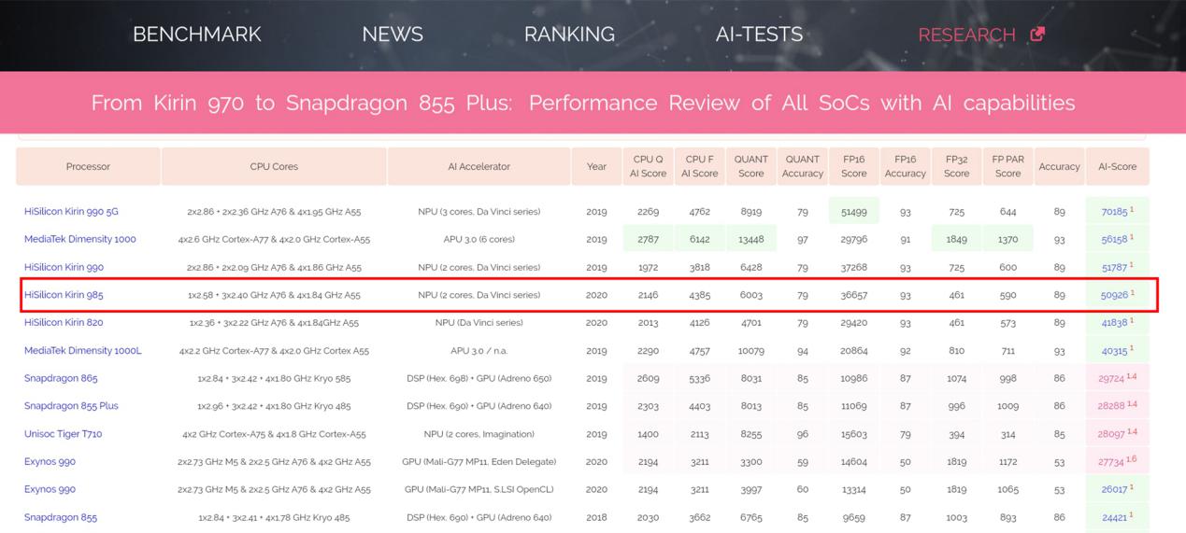
Task: Open the MediaTek Dimensity 1000 link
Action: [x=80, y=239]
